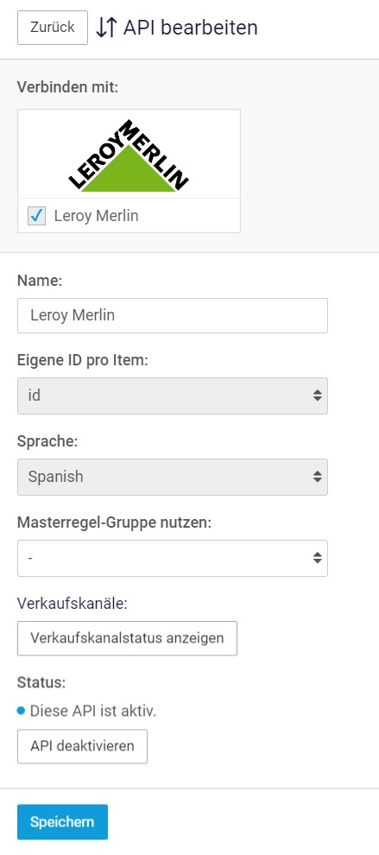Expand the Masterregel-Gruppe nutzen dropdown

click(173, 558)
